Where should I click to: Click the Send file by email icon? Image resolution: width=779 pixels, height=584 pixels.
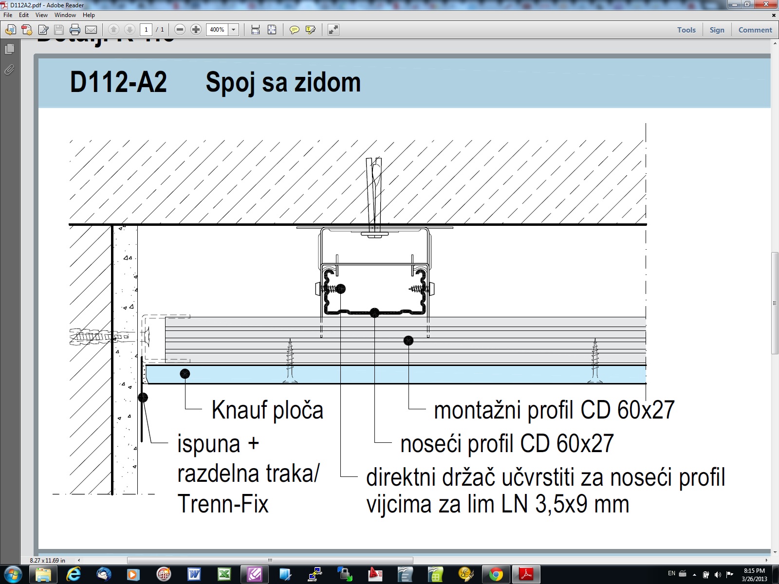point(91,30)
